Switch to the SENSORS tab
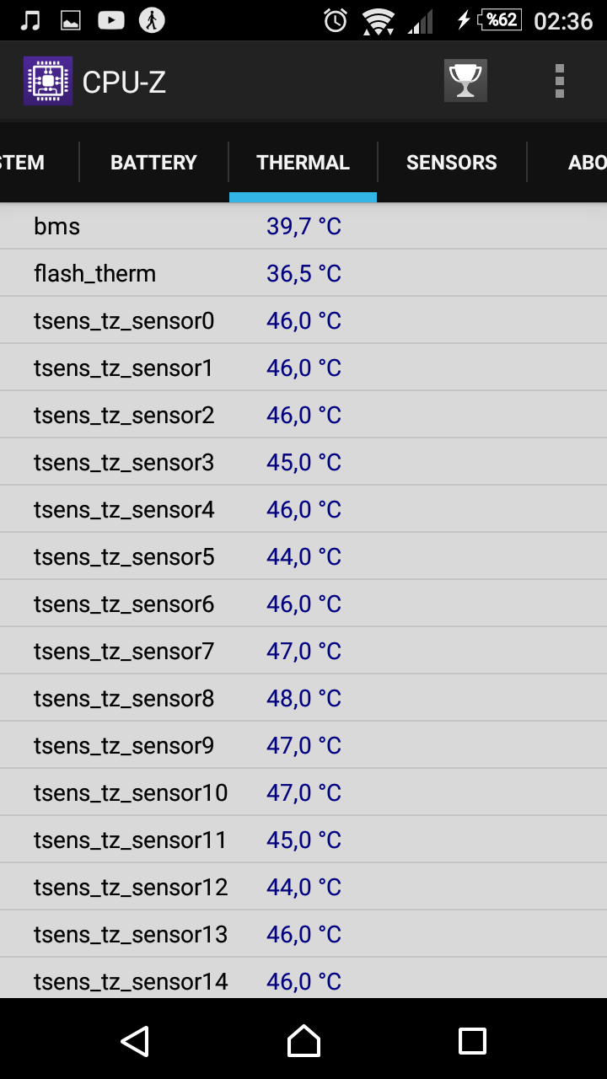The image size is (607, 1079). [452, 163]
